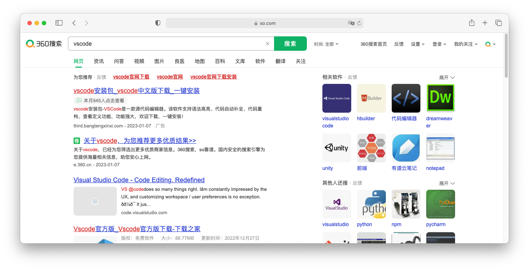Click the translate page icon in address bar
The height and width of the screenshot is (270, 529).
coord(351,23)
